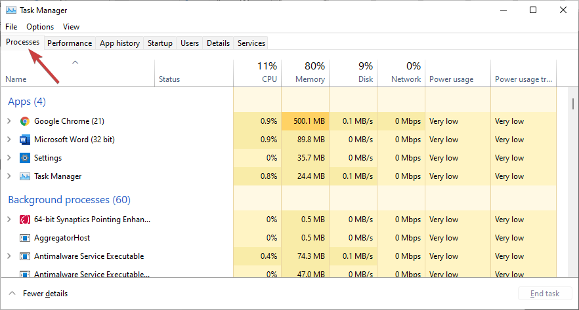Image resolution: width=579 pixels, height=310 pixels.
Task: Click the Fewer details link
Action: (x=45, y=294)
